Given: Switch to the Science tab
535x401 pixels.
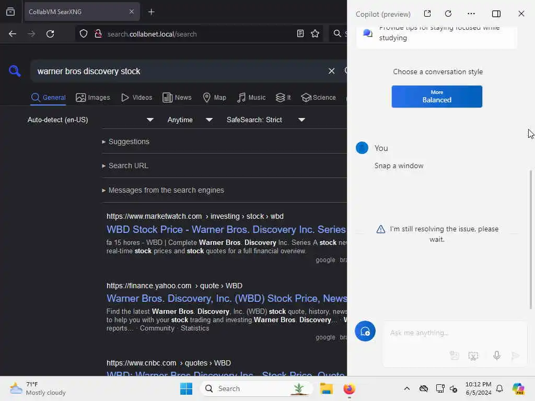Looking at the screenshot, I should coord(318,98).
